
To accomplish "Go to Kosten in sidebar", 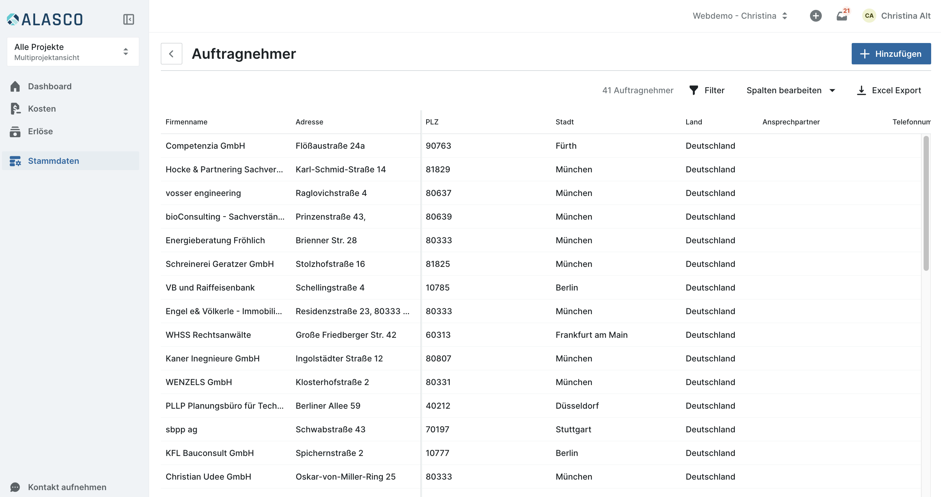I will point(71,109).
